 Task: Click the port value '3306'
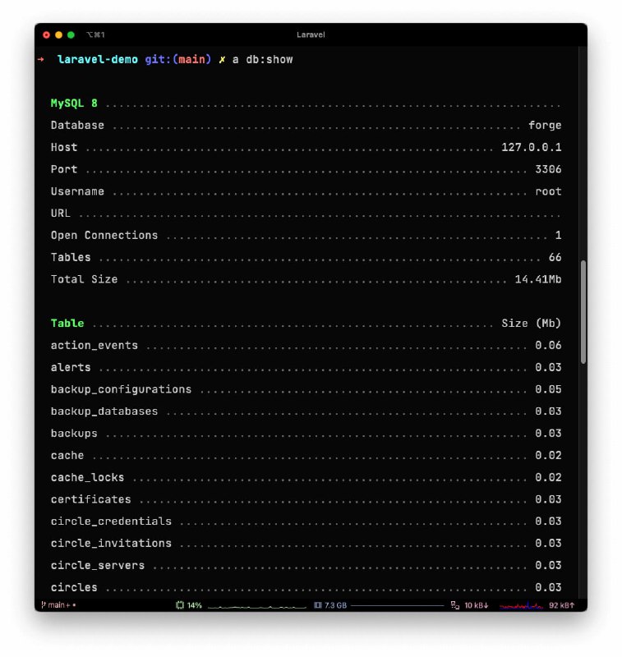click(x=548, y=169)
